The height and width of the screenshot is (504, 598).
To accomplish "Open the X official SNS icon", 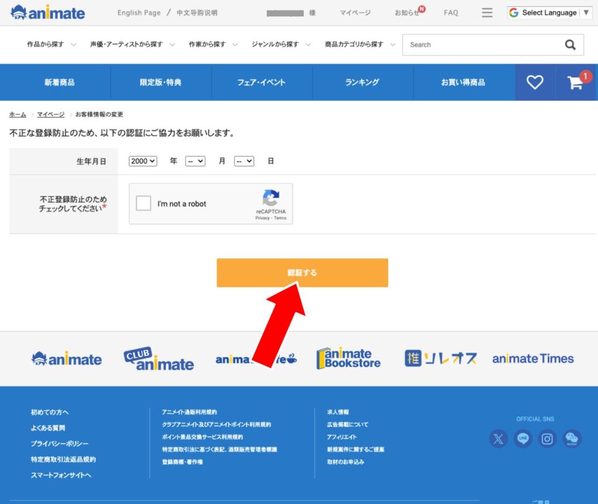I will point(498,439).
